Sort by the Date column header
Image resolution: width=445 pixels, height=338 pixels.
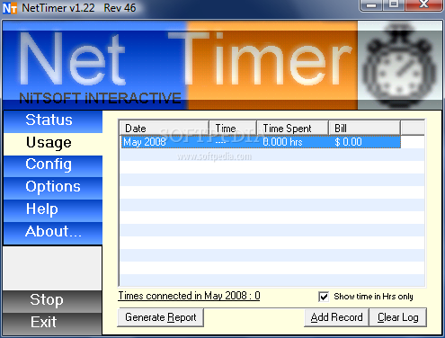pyautogui.click(x=165, y=129)
